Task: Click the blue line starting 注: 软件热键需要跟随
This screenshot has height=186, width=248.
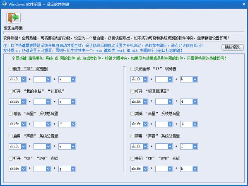Action: pyautogui.click(x=103, y=46)
